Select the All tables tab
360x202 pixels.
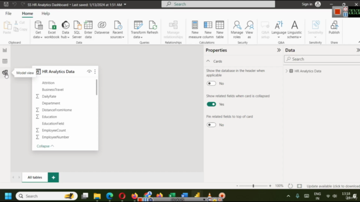pos(35,177)
